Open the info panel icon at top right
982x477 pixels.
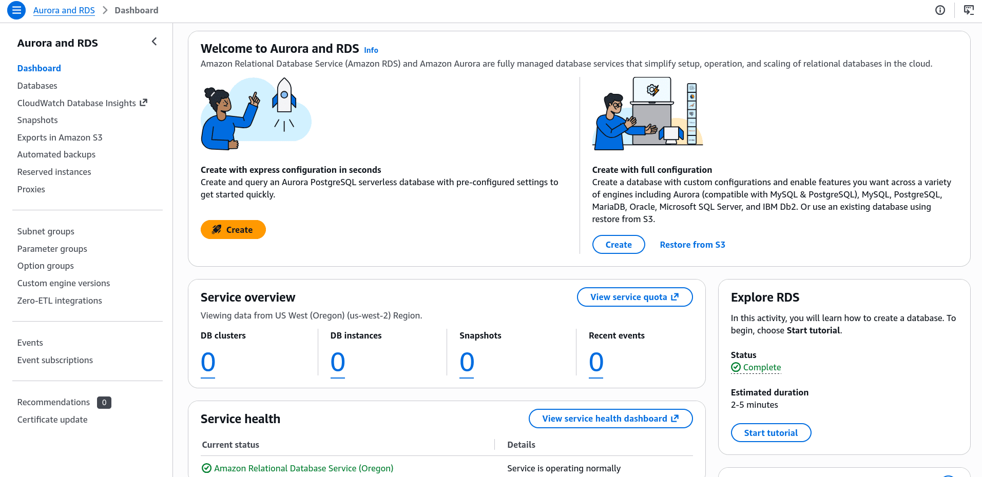pyautogui.click(x=940, y=10)
